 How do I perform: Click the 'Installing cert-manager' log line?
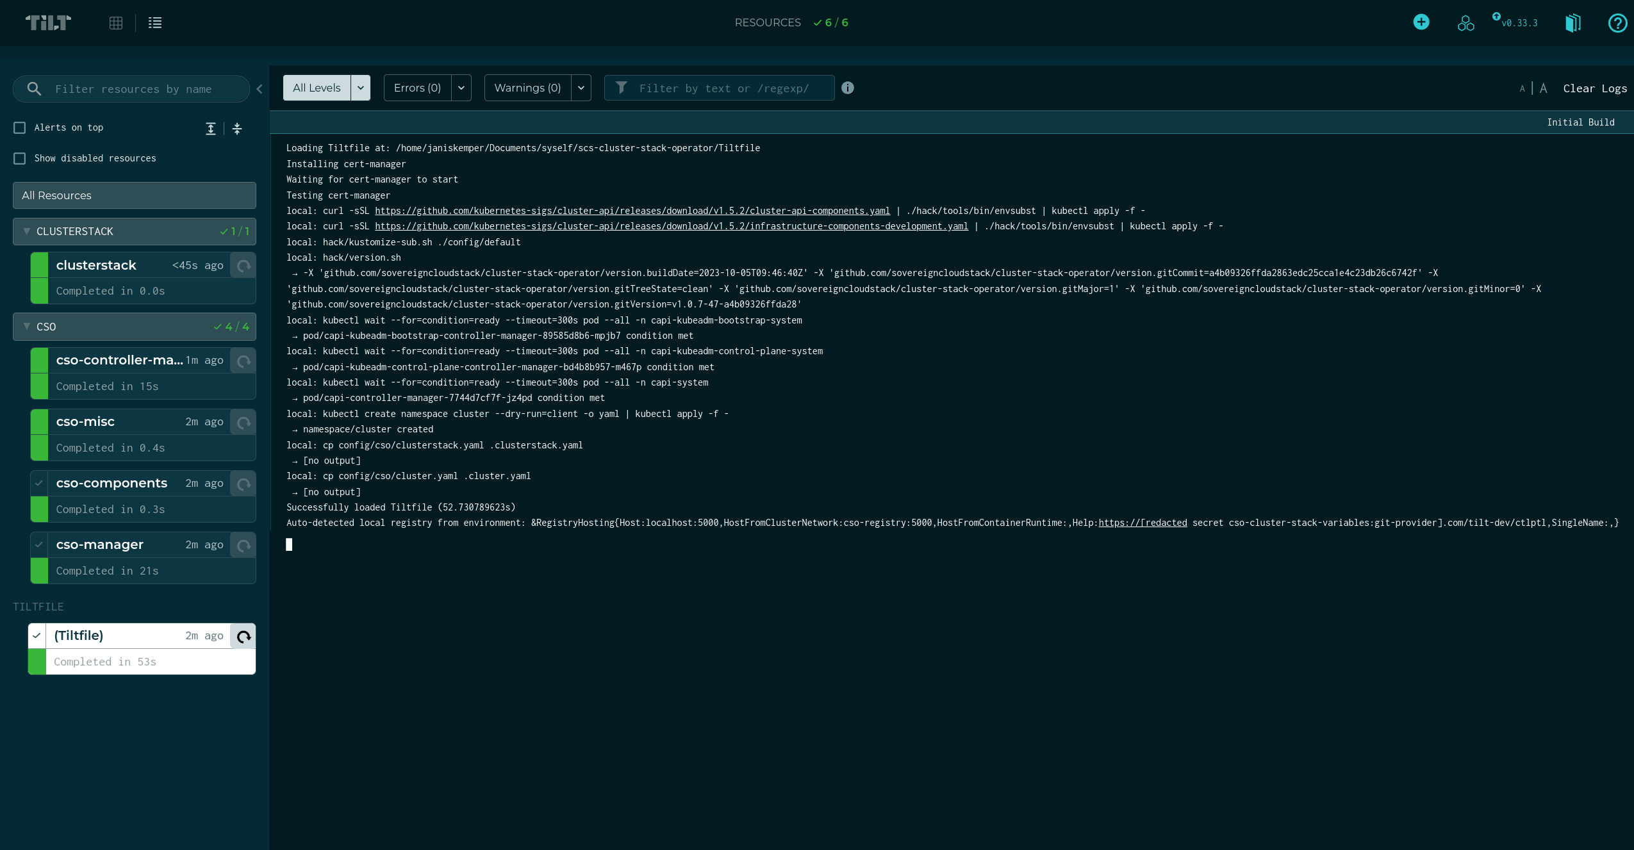click(346, 164)
